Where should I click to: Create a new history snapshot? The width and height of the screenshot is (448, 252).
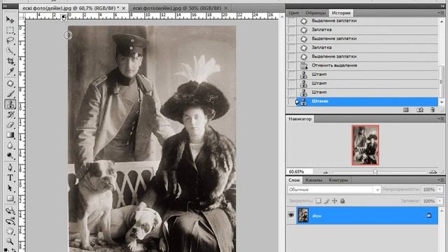[420, 110]
